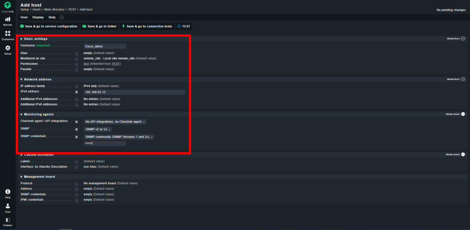Open the Host menu

(24, 17)
